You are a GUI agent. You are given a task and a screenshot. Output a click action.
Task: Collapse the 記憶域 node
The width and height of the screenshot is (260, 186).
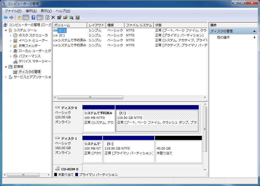(6, 67)
